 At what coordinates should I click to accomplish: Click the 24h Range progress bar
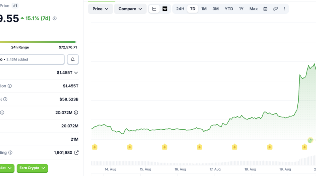click(x=38, y=42)
